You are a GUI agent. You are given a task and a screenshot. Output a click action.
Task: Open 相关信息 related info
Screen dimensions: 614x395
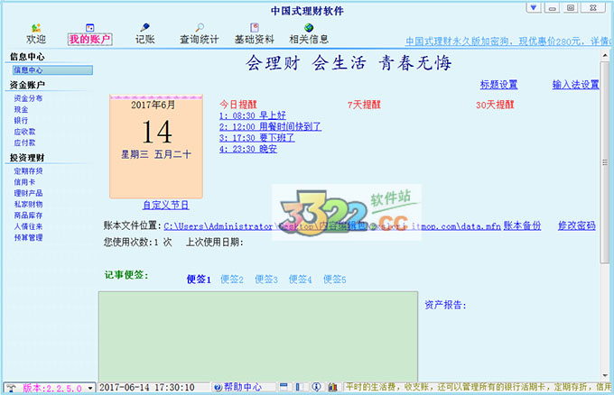point(309,34)
